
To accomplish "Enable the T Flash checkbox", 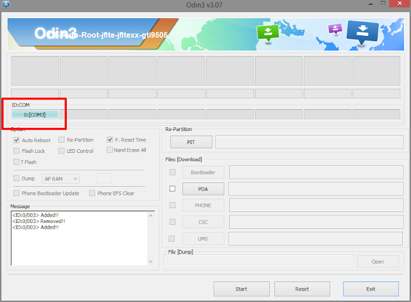I will pyautogui.click(x=17, y=162).
